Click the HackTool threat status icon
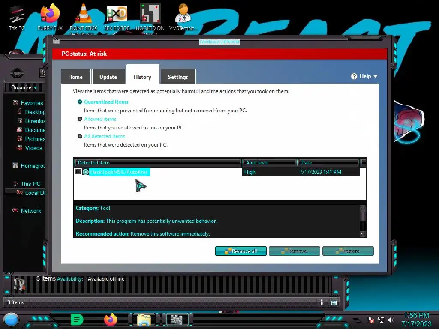Viewport: 439px width, 329px height. (x=86, y=172)
